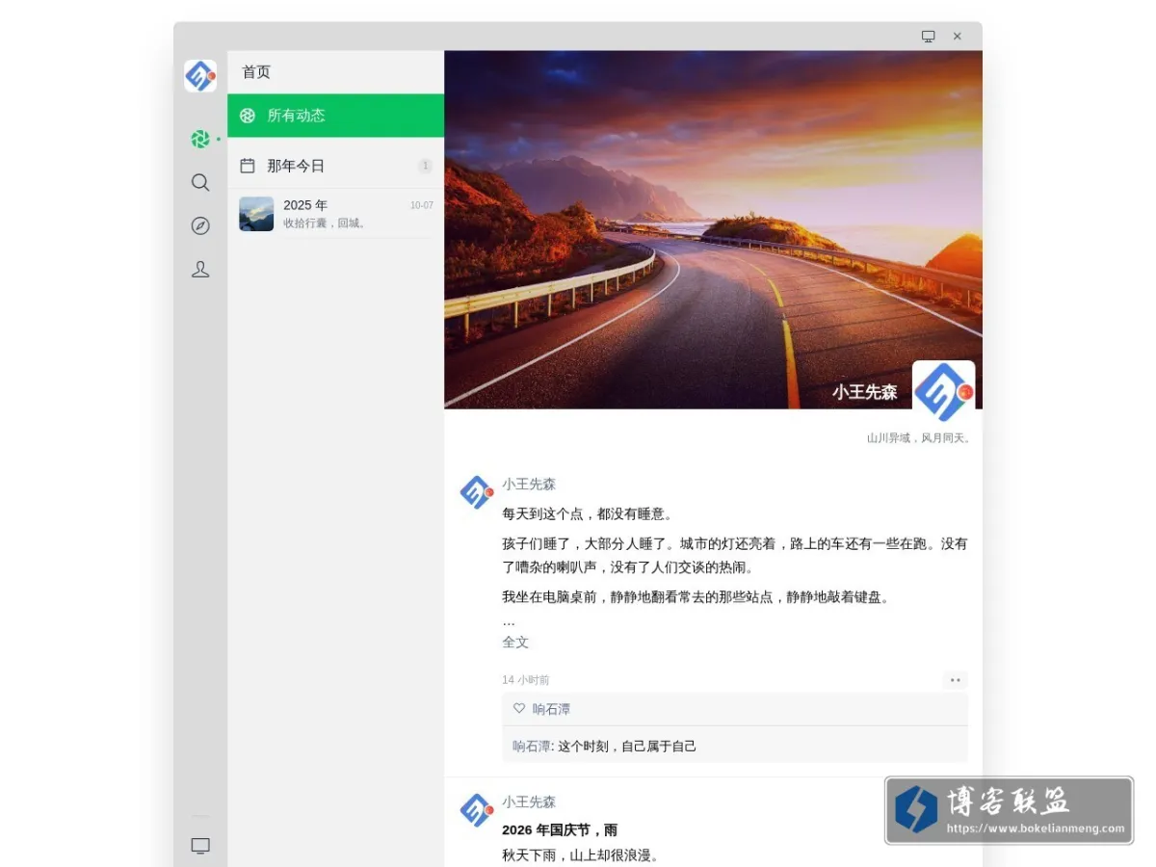The image size is (1156, 867).
Task: Click the display icon in title bar
Action: pos(928,36)
